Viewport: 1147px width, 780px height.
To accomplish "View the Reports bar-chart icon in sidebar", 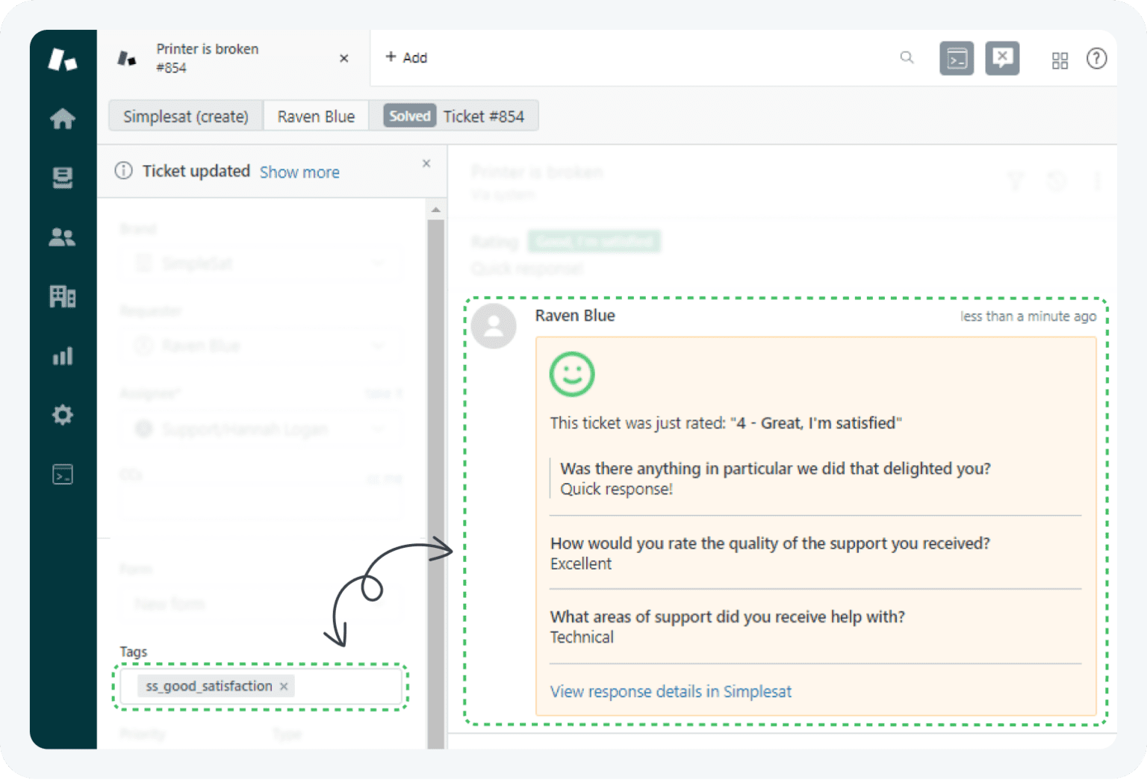I will point(63,356).
